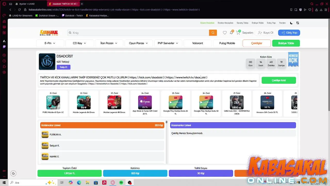This screenshot has height=186, width=330.
Task: Open Twitch panel in Opera sidebar
Action: tap(4, 47)
